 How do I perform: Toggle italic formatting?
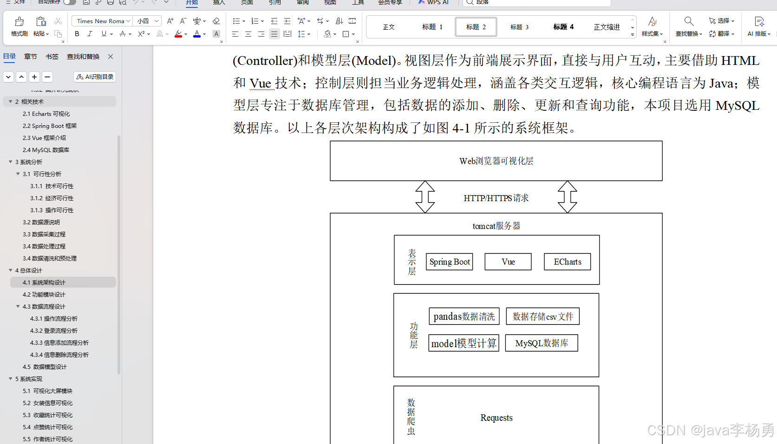pos(90,34)
